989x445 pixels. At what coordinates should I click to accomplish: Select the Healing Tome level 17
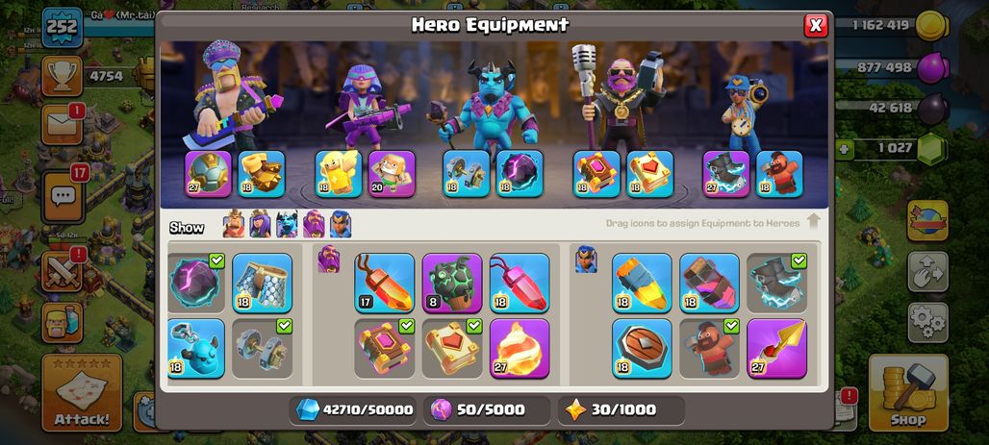[x=384, y=283]
